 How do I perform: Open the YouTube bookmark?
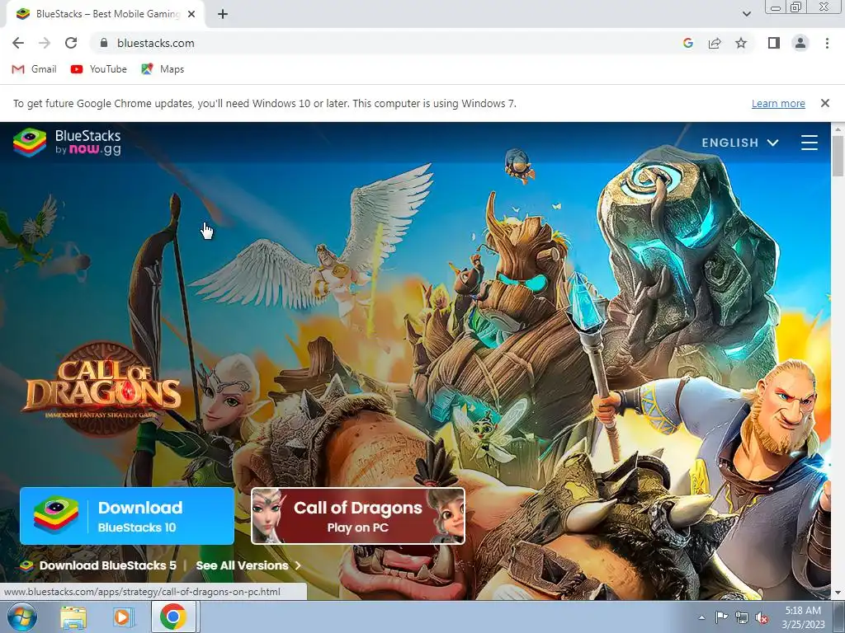(99, 69)
